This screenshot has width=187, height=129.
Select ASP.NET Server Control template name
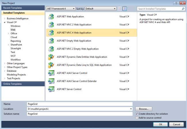click(69, 89)
